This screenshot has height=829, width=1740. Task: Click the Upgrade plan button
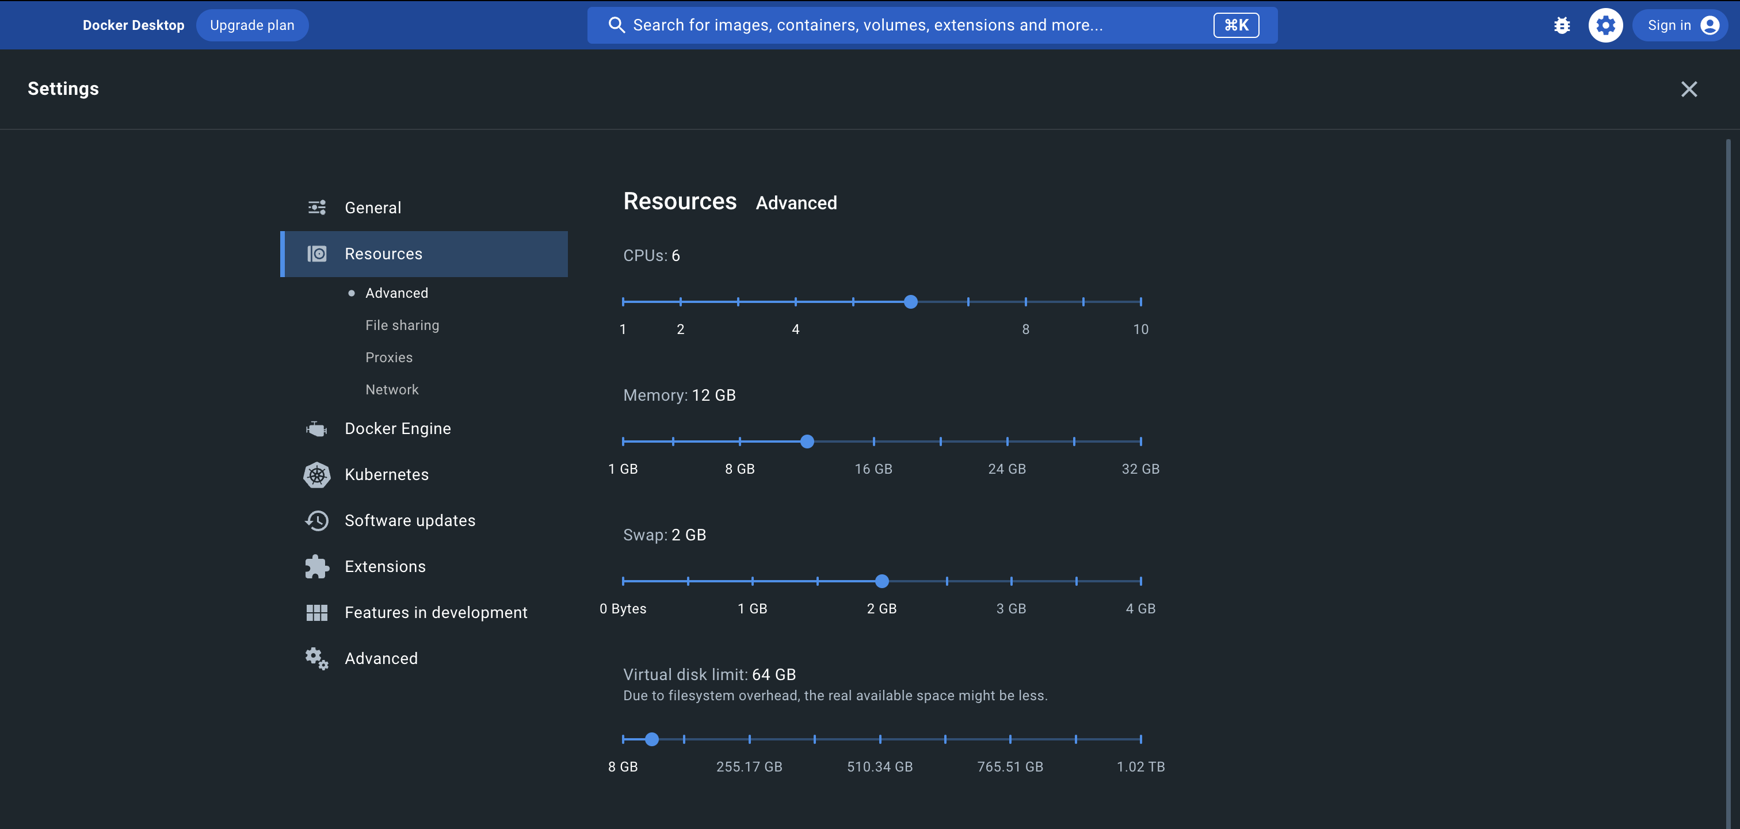click(x=252, y=26)
